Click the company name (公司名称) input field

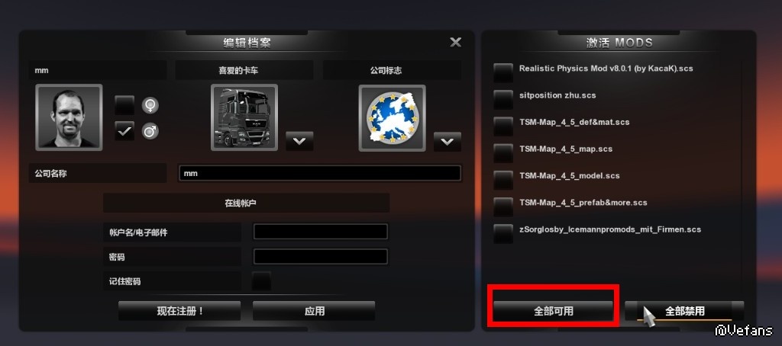tap(320, 173)
